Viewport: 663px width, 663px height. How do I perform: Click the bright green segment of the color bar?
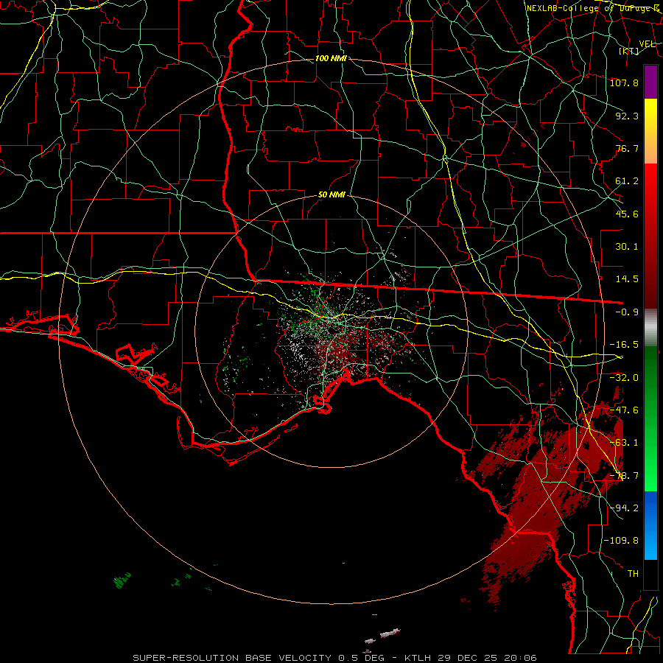pos(650,461)
